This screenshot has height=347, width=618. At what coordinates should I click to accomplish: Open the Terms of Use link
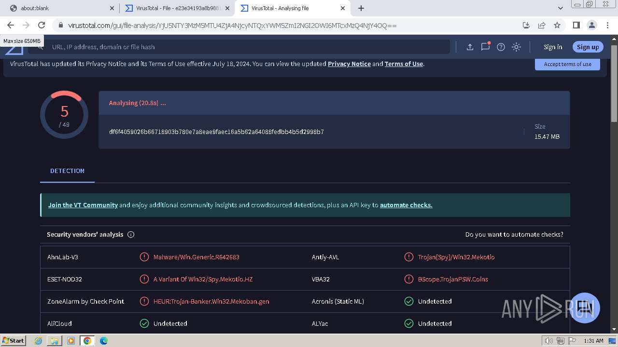404,64
